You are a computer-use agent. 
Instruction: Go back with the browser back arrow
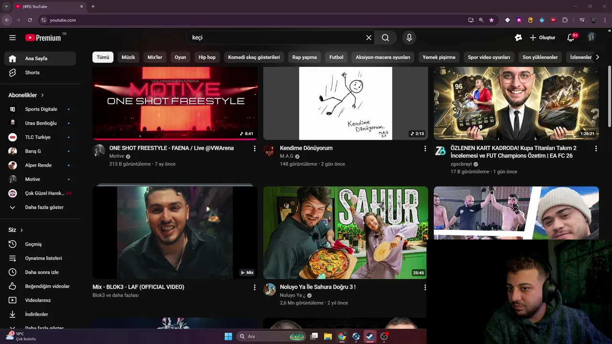[x=7, y=20]
